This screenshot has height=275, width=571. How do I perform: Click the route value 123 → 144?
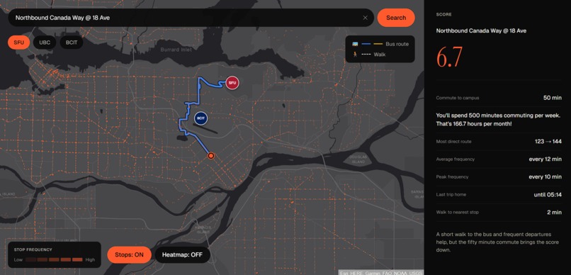pos(548,141)
